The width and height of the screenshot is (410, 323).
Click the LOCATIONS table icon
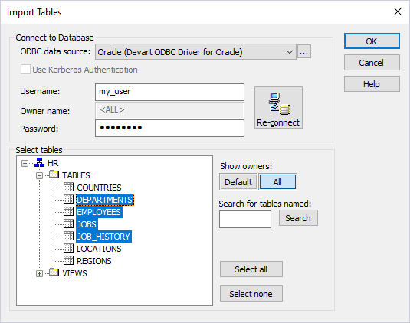point(68,248)
